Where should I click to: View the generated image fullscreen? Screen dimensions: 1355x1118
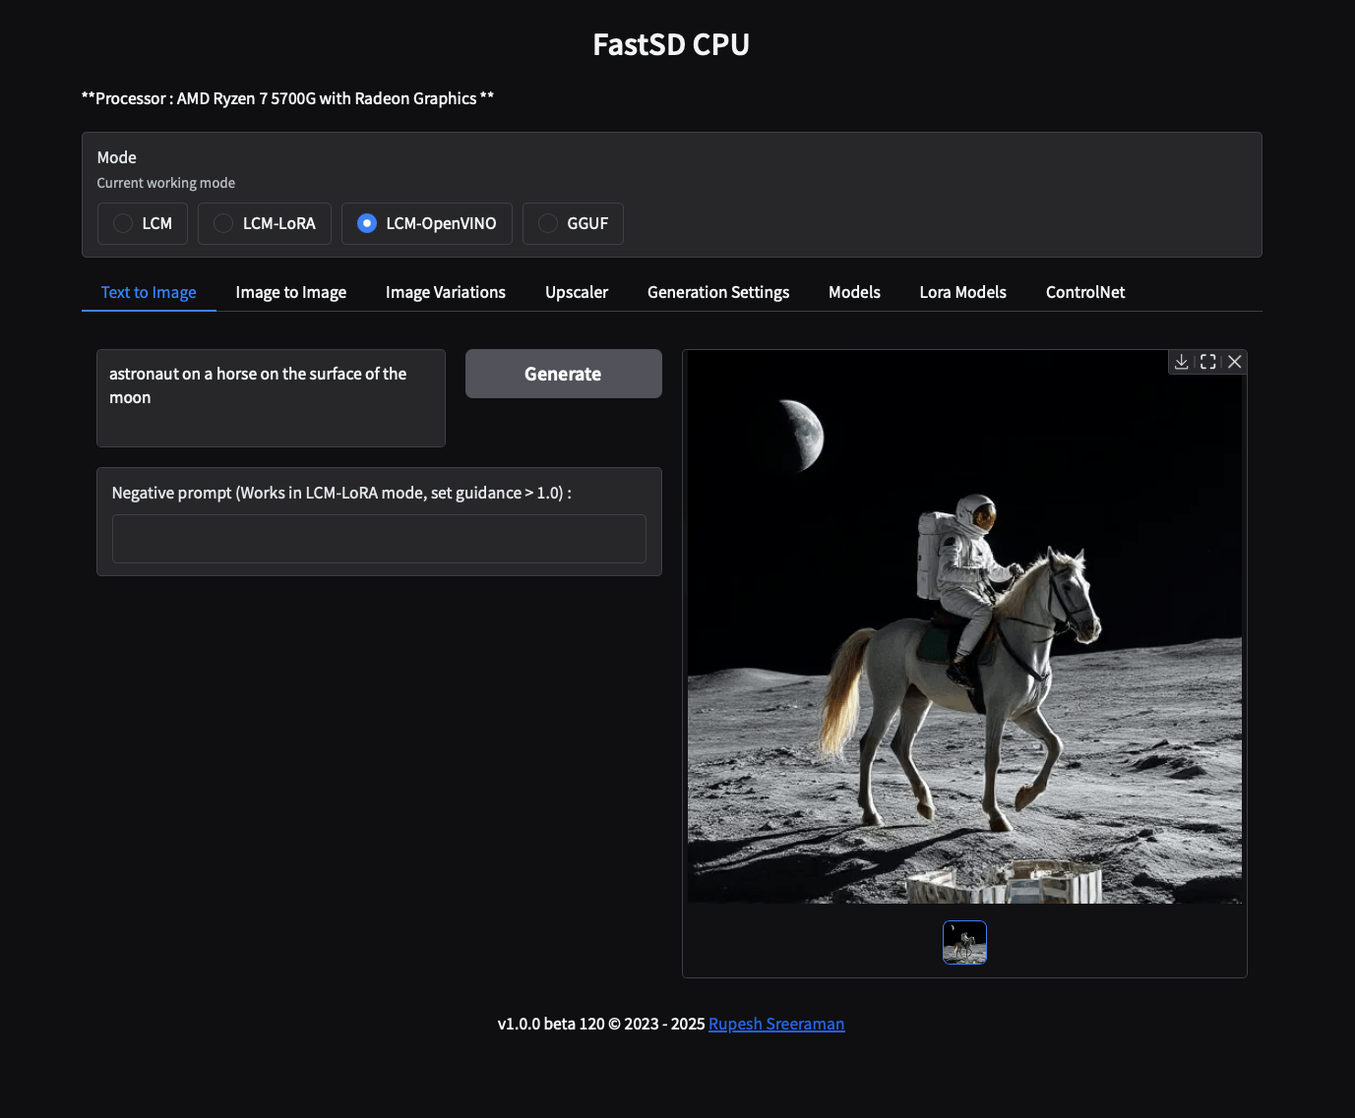click(x=1207, y=362)
